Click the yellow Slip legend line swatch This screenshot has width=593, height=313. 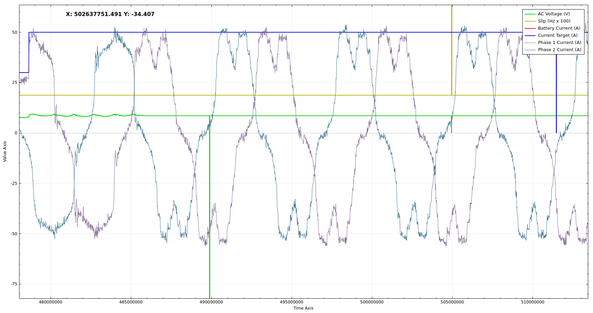[x=530, y=21]
